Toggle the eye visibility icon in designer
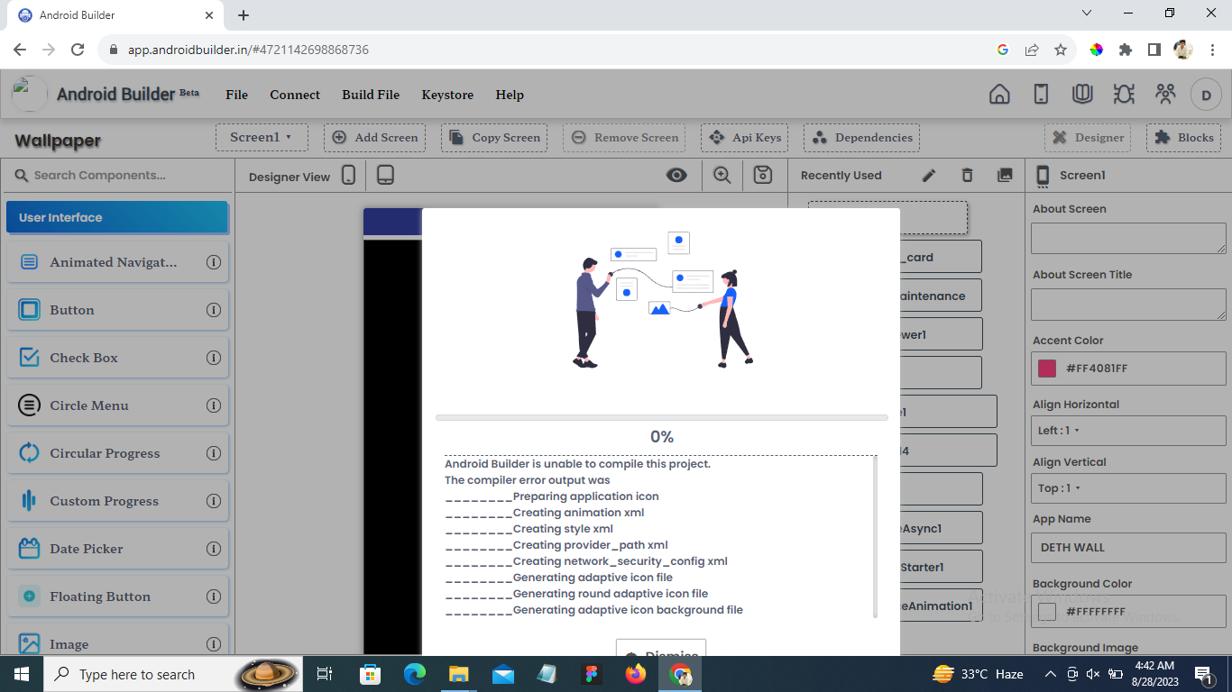Screen dimensions: 1232x692 click(x=676, y=176)
